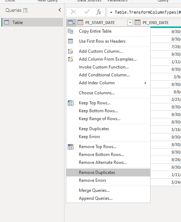
Task: Click the Queries [1] pane heading
Action: pos(16,10)
